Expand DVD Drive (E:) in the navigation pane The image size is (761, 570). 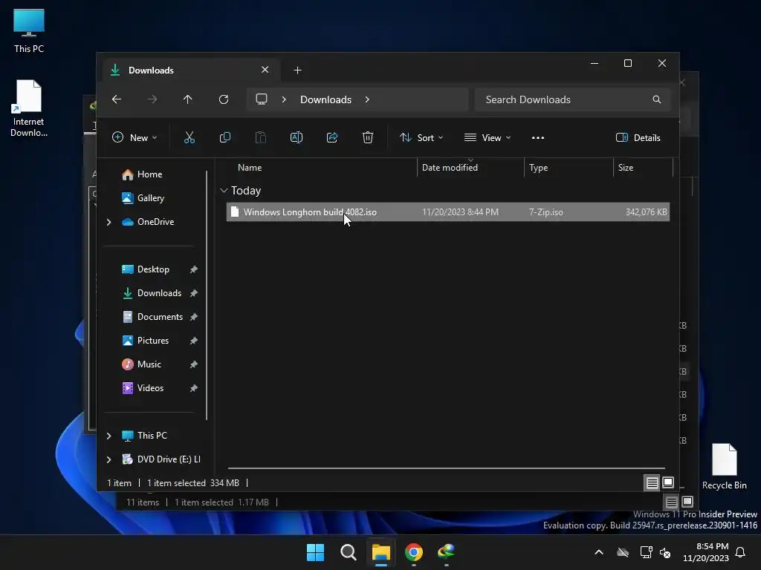[x=109, y=459]
